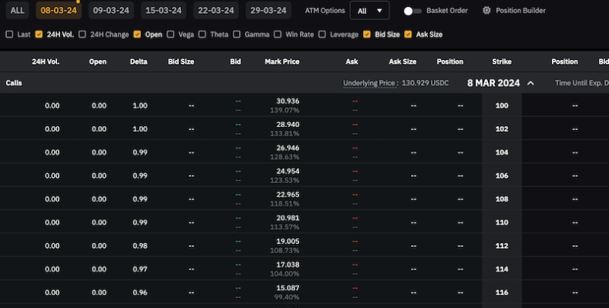Toggle the Basket Order switch
This screenshot has width=609, height=308.
[x=412, y=11]
